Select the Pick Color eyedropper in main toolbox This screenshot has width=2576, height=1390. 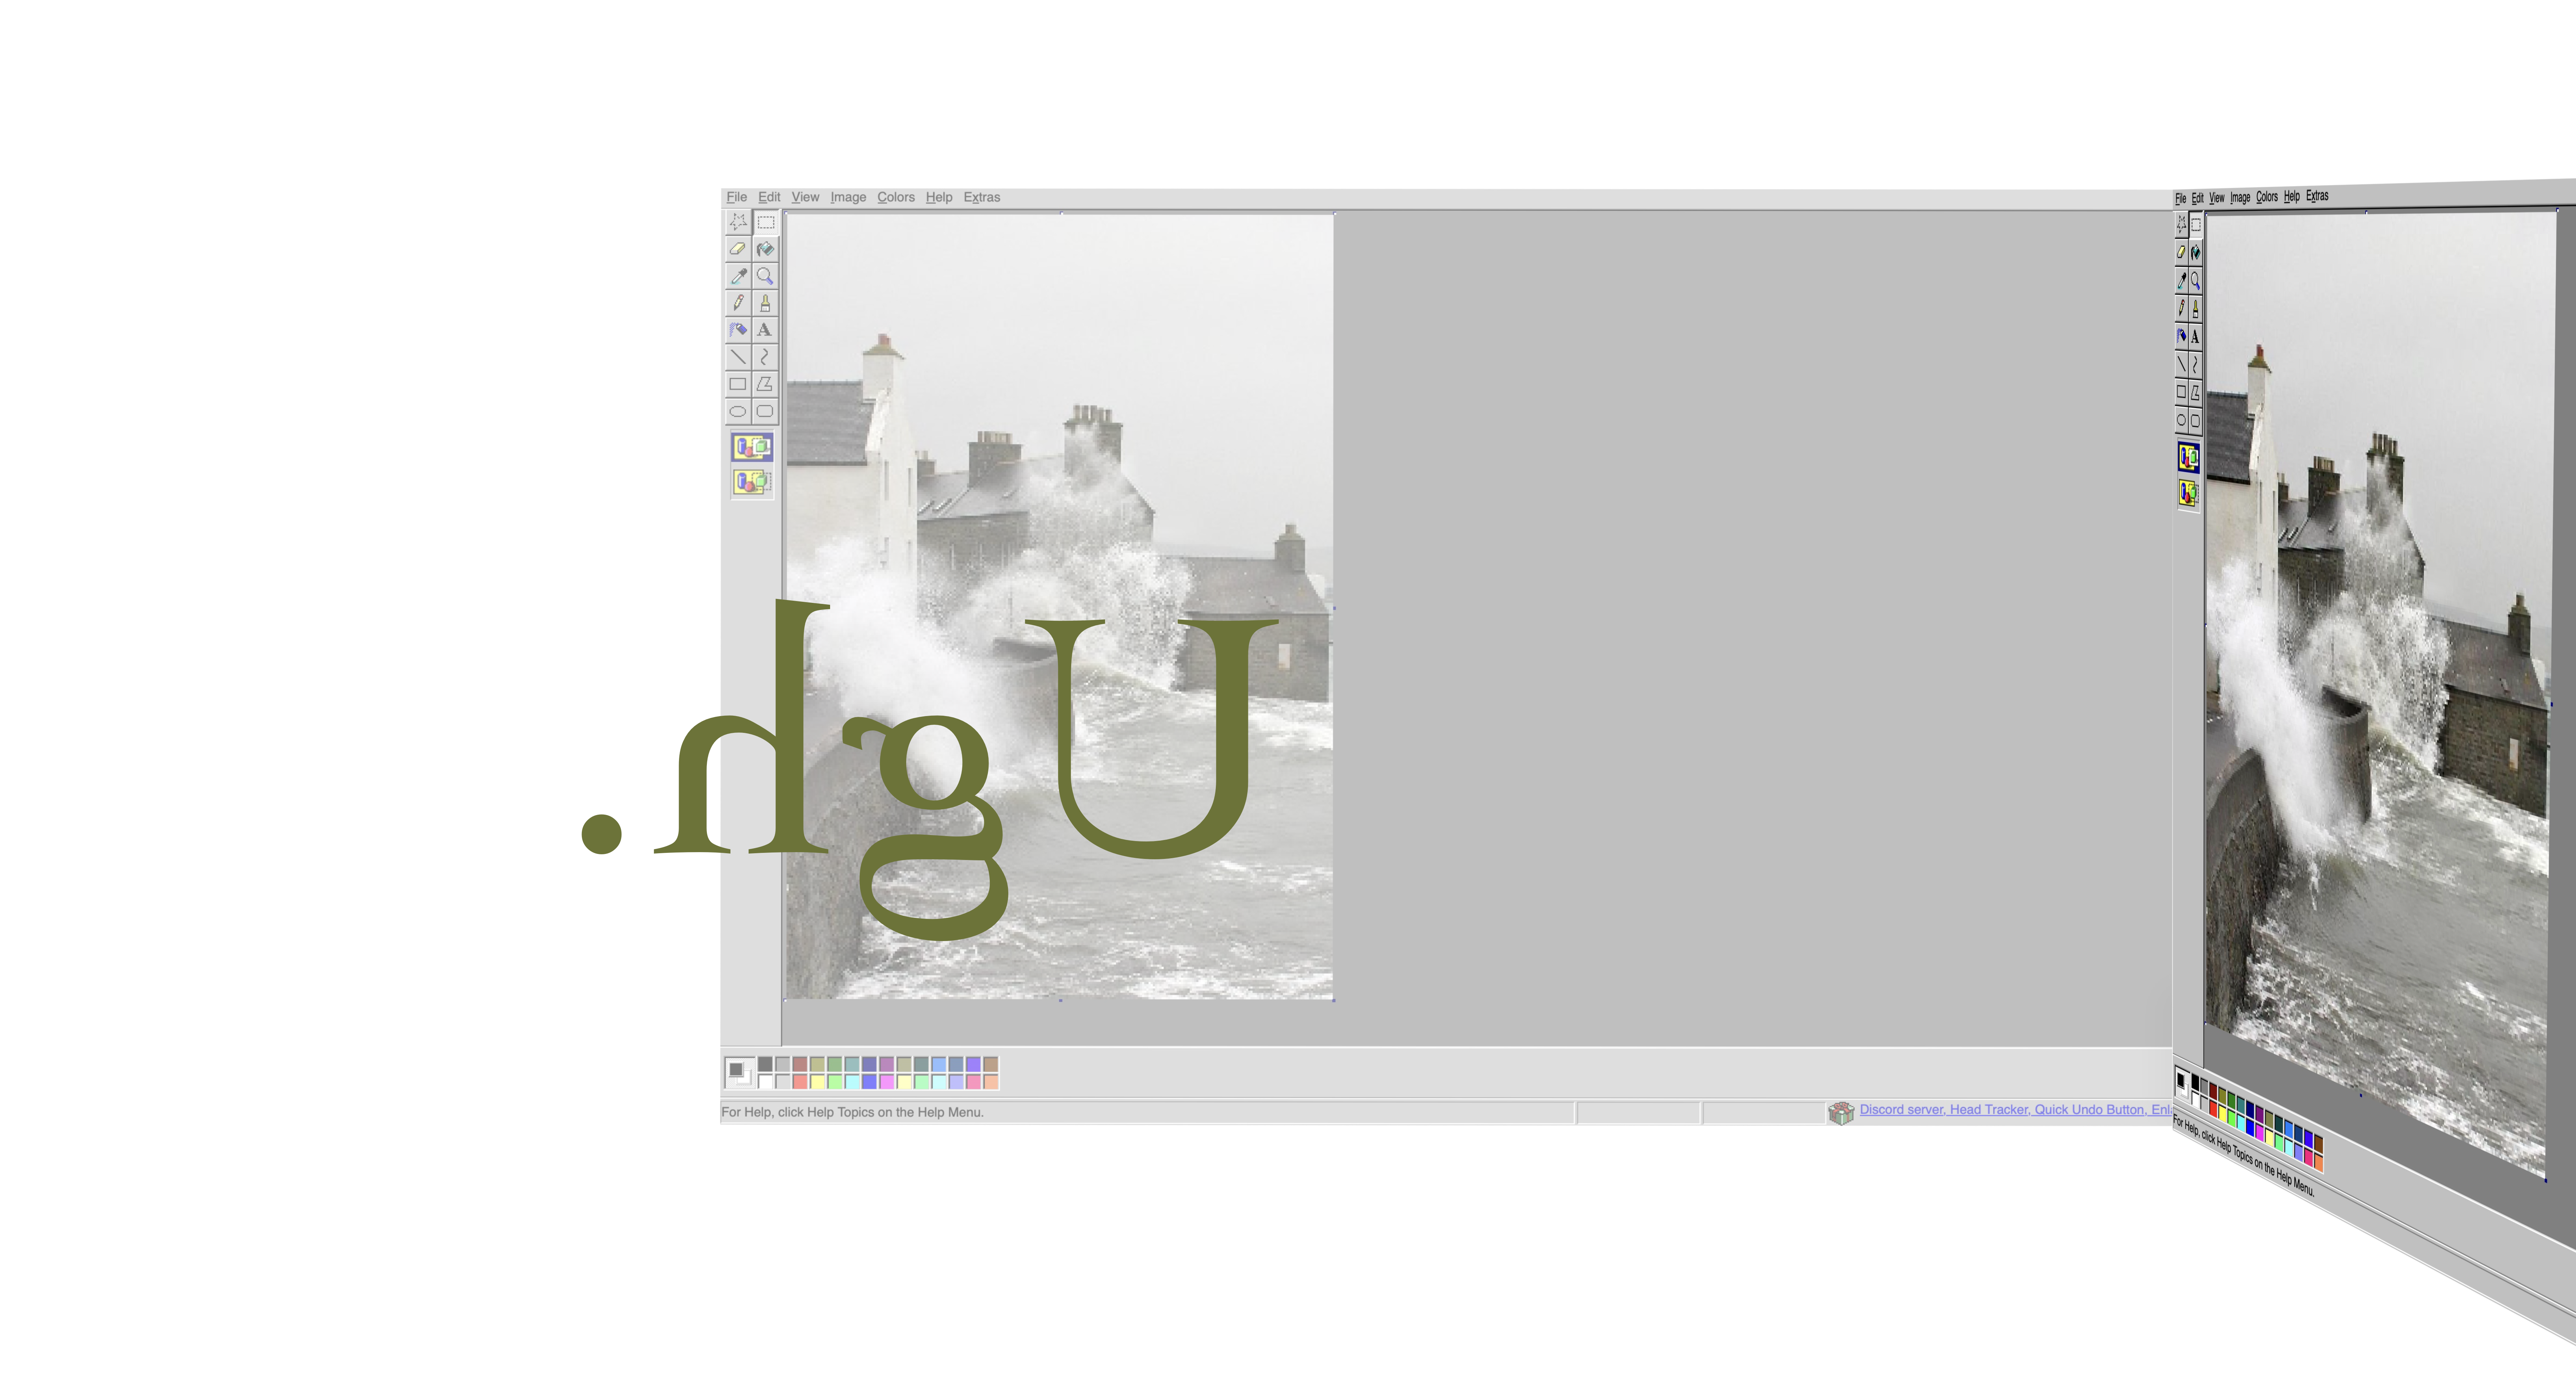pos(738,276)
